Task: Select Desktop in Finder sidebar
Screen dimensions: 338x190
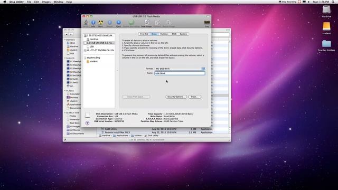Action: pyautogui.click(x=73, y=97)
